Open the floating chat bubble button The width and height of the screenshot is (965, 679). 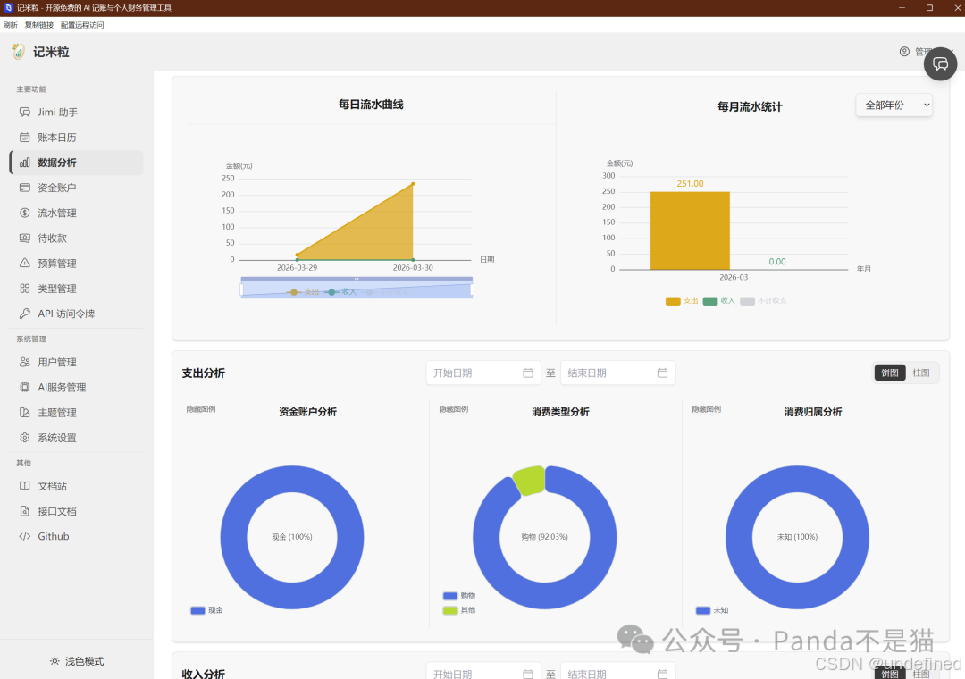940,64
